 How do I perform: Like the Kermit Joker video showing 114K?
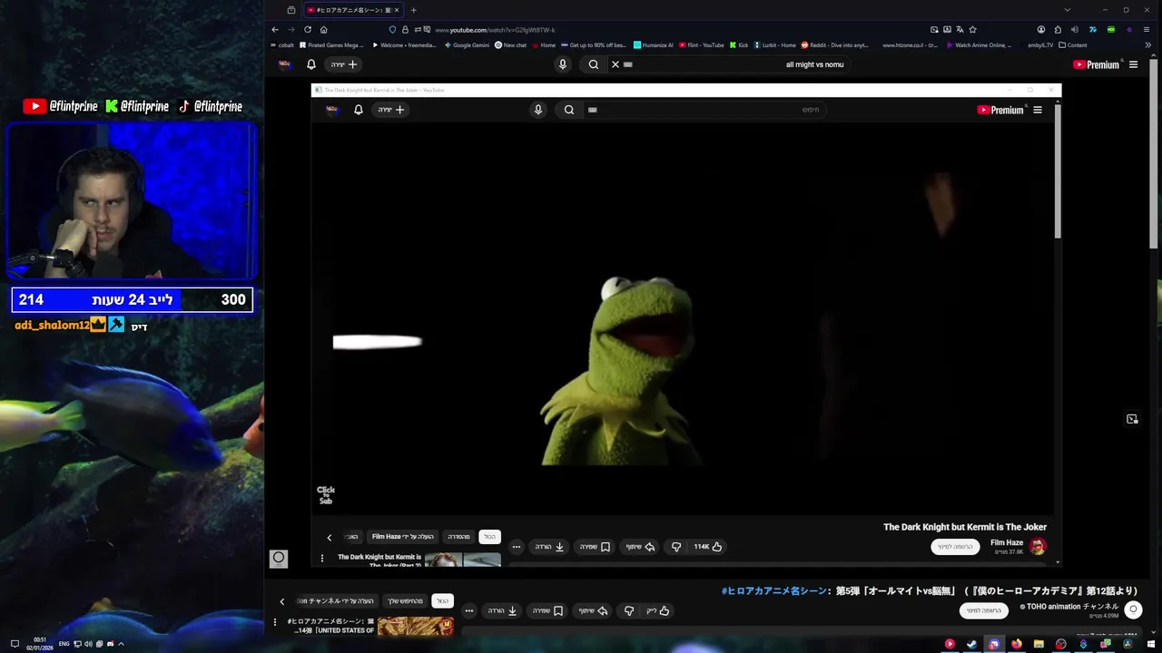pos(708,547)
